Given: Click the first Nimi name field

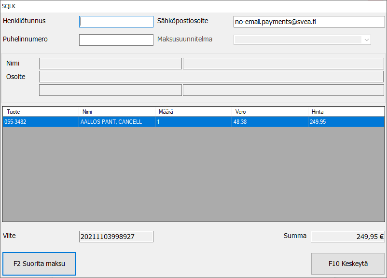Looking at the screenshot, I should [110, 64].
